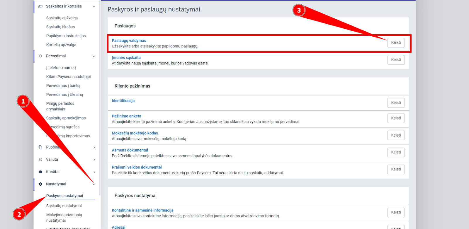Click the transfer arrows icon beside Pervedimai
469x229 pixels.
pyautogui.click(x=40, y=56)
